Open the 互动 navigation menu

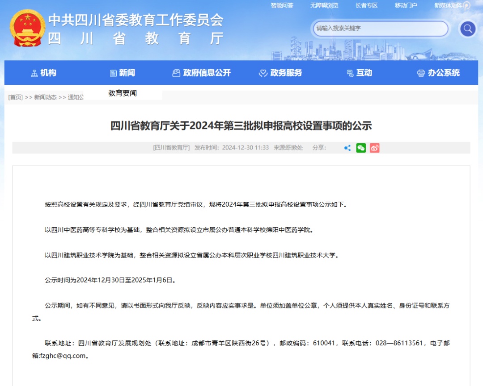(x=359, y=73)
